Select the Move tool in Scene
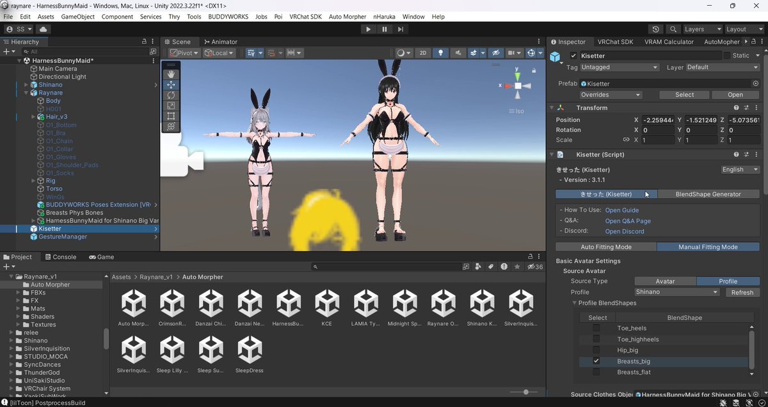 point(171,84)
